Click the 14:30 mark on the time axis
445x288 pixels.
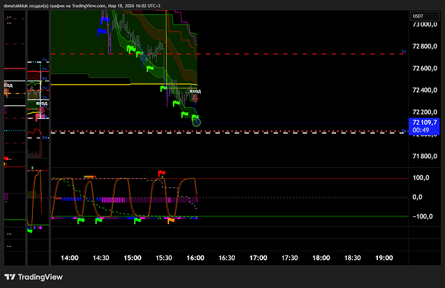click(101, 258)
